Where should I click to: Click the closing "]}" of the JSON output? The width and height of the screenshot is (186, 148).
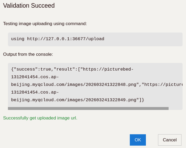tap(142, 100)
